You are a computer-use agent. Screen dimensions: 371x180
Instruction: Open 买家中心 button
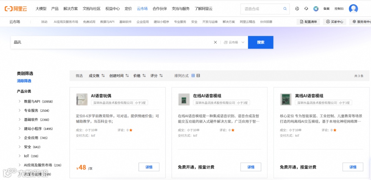pos(335,22)
